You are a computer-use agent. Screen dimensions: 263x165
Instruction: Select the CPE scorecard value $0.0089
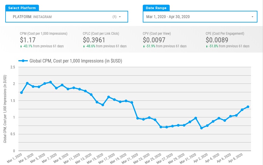click(x=217, y=40)
